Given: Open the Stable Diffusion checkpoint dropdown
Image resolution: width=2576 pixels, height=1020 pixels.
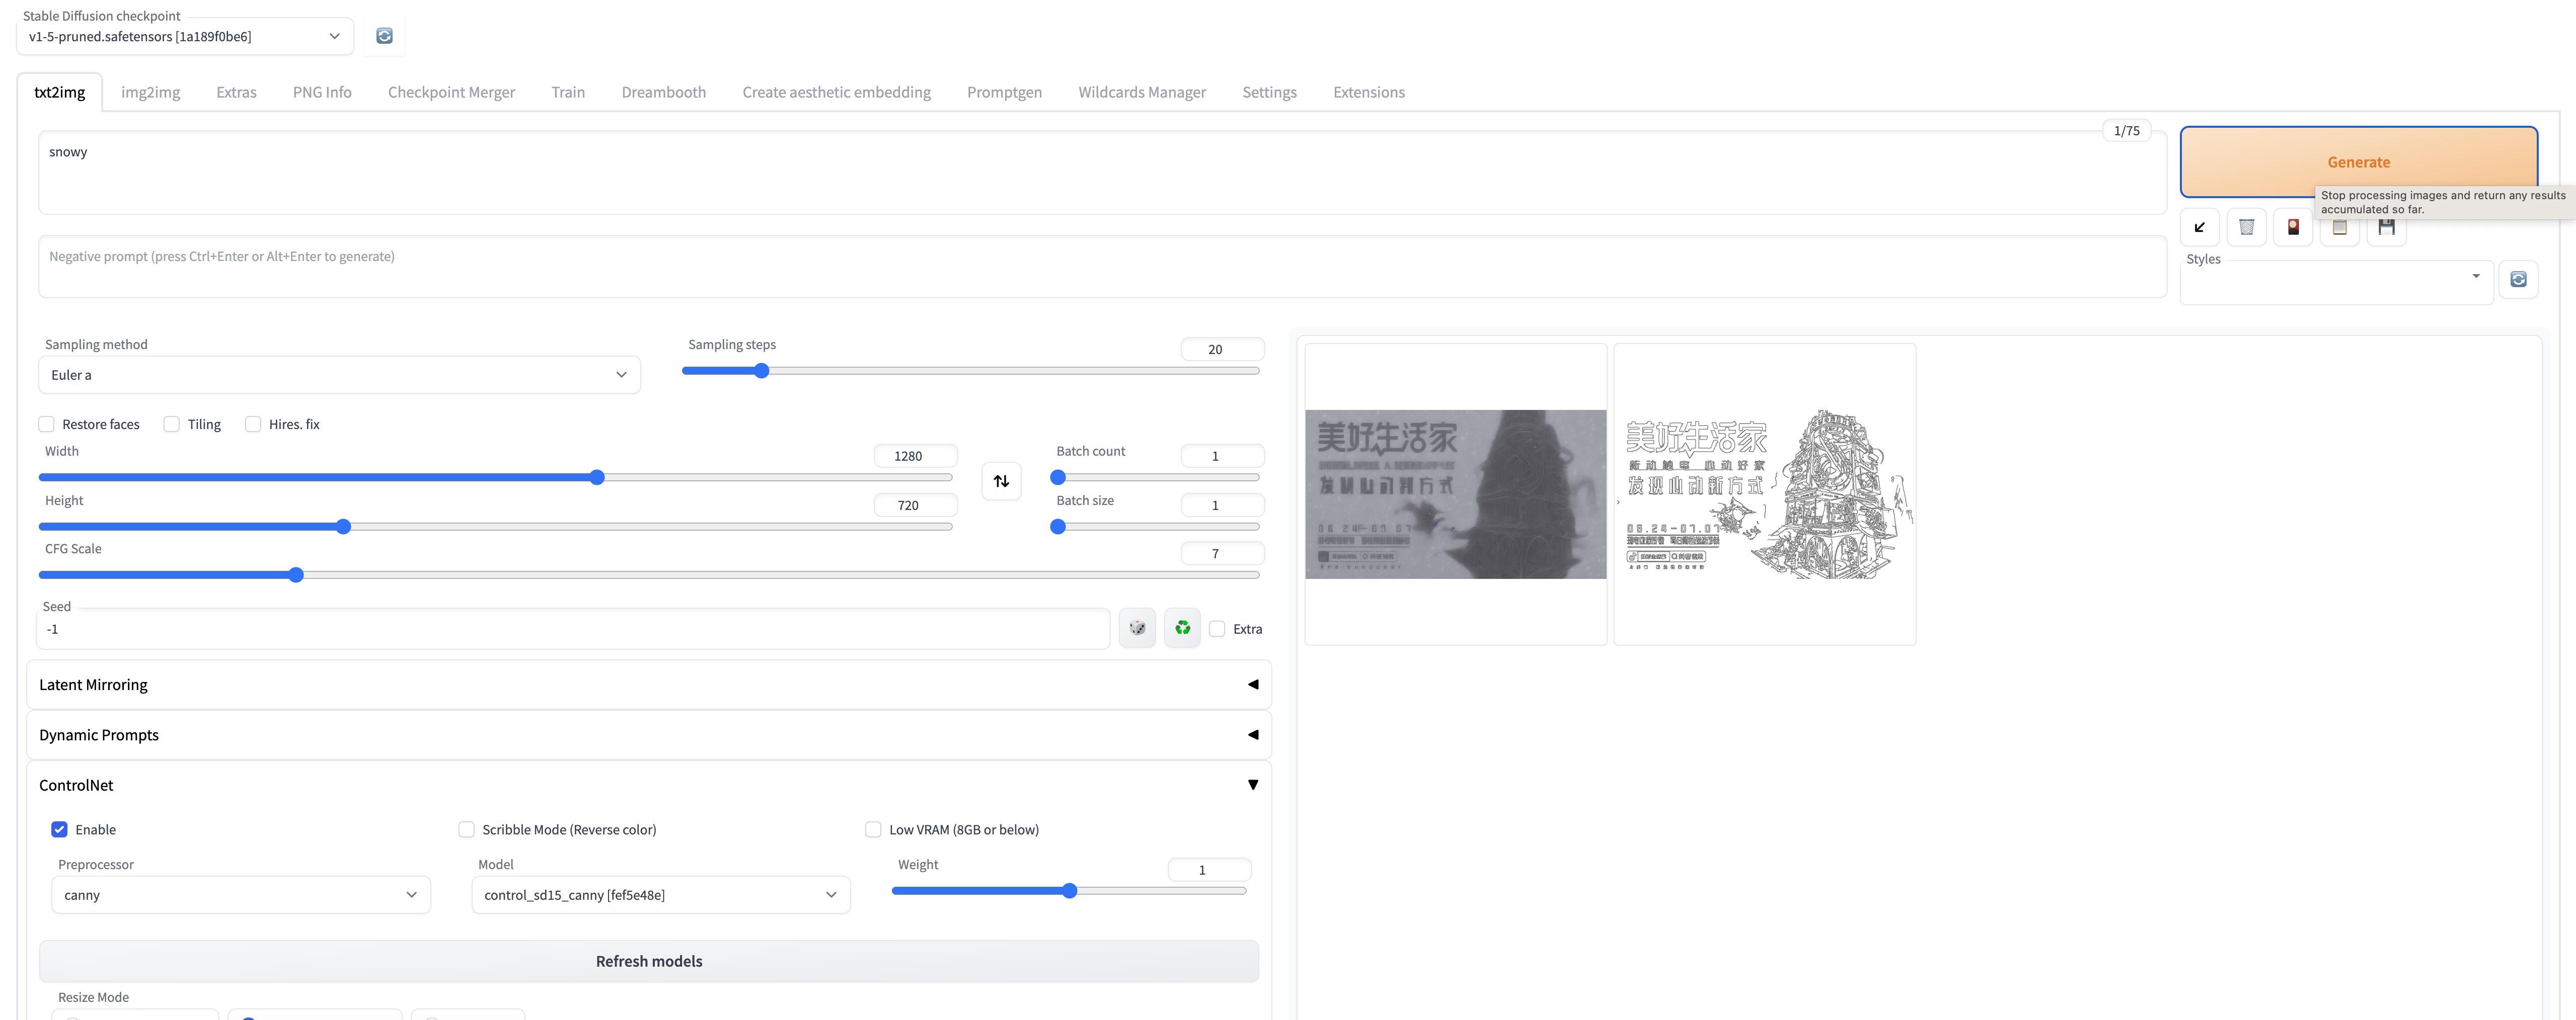Looking at the screenshot, I should coord(185,37).
